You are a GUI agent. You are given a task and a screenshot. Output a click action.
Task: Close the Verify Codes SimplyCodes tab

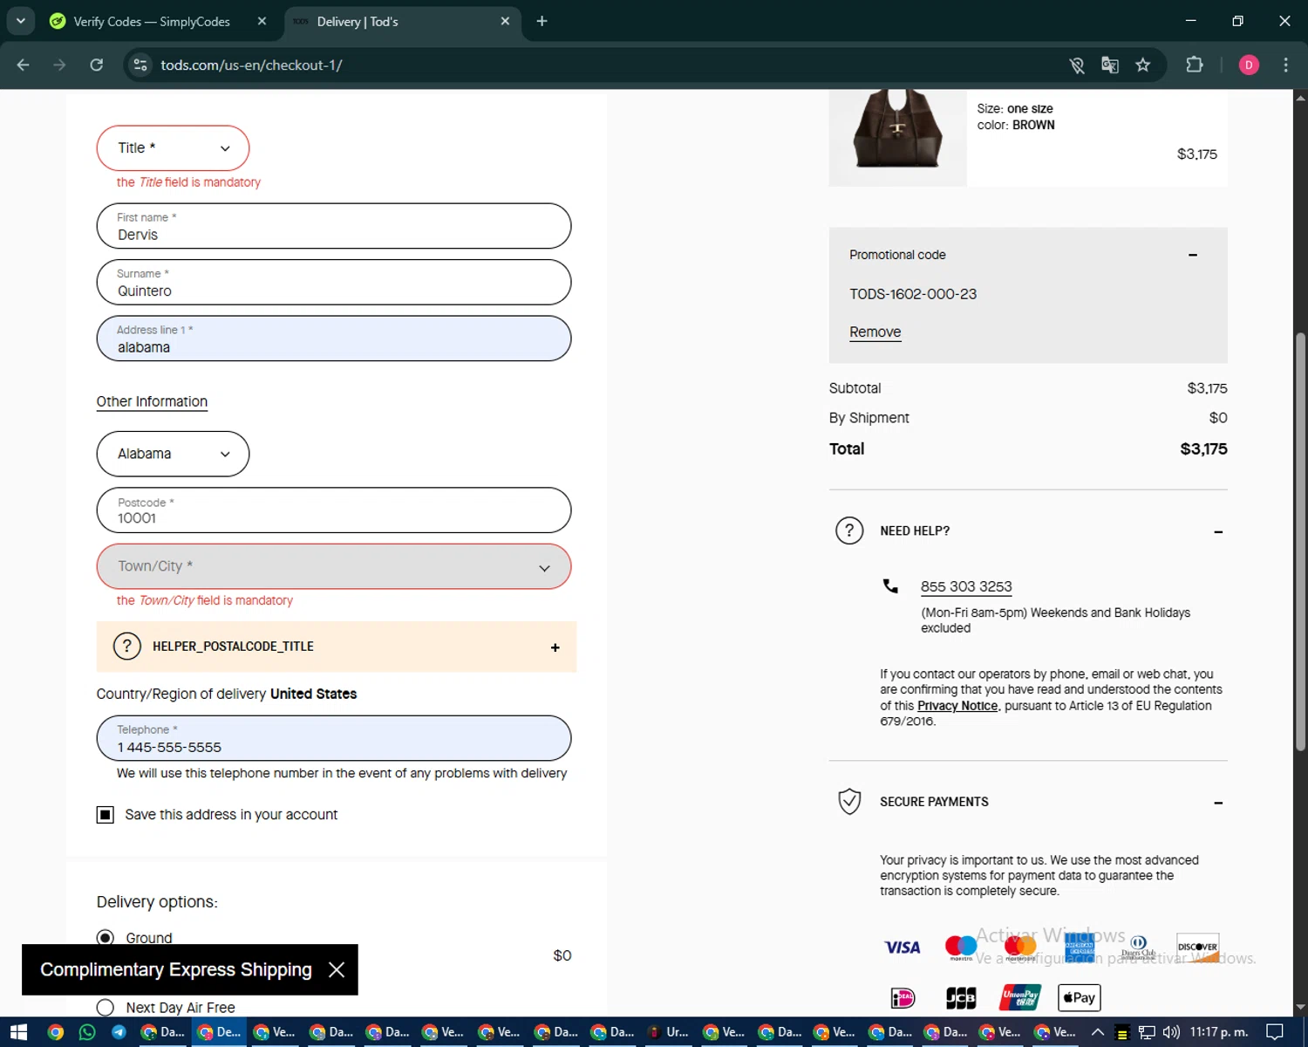tap(262, 21)
